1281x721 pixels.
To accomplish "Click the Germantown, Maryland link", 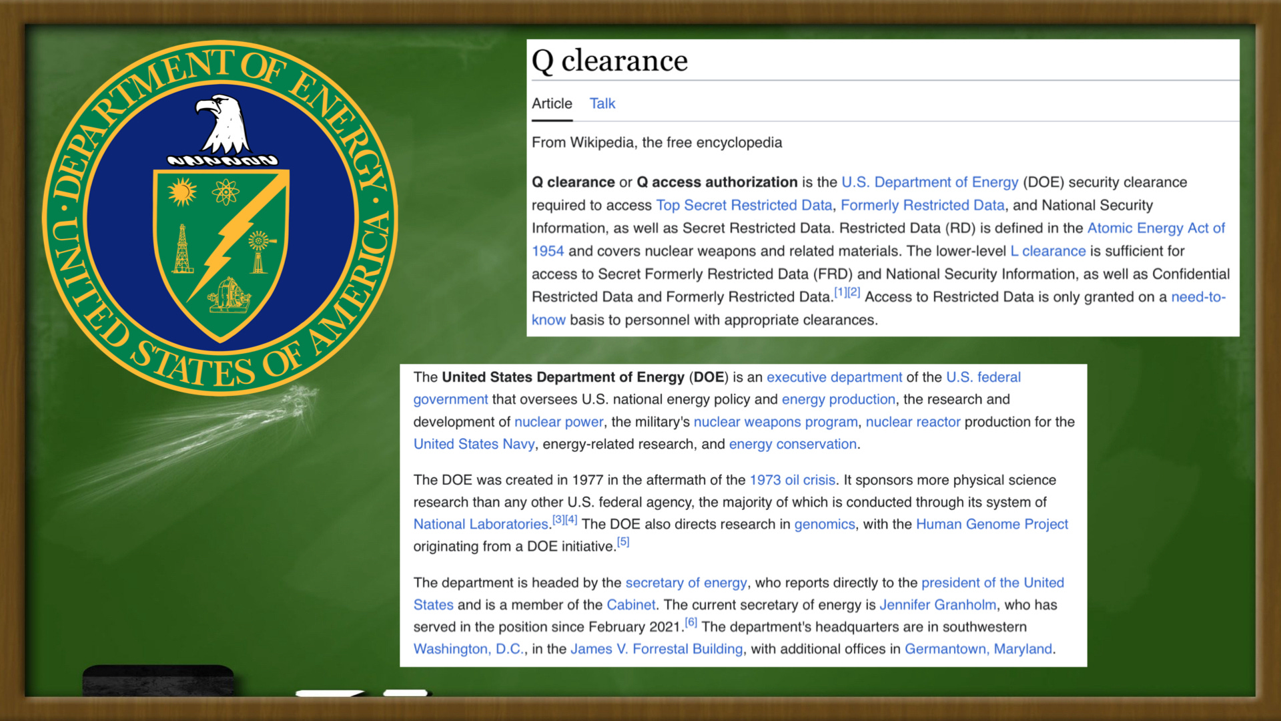I will (978, 649).
